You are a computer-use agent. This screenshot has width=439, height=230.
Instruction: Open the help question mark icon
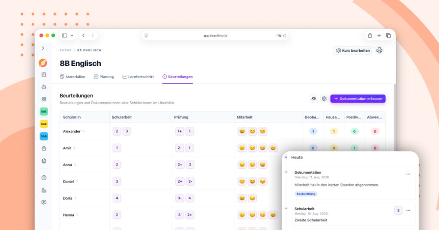coord(44,177)
